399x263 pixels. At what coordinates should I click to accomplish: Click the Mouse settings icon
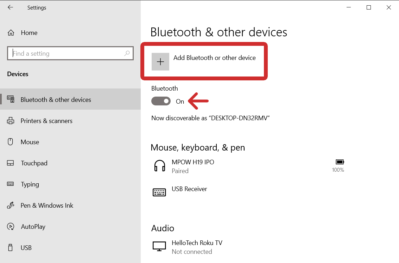click(x=11, y=142)
